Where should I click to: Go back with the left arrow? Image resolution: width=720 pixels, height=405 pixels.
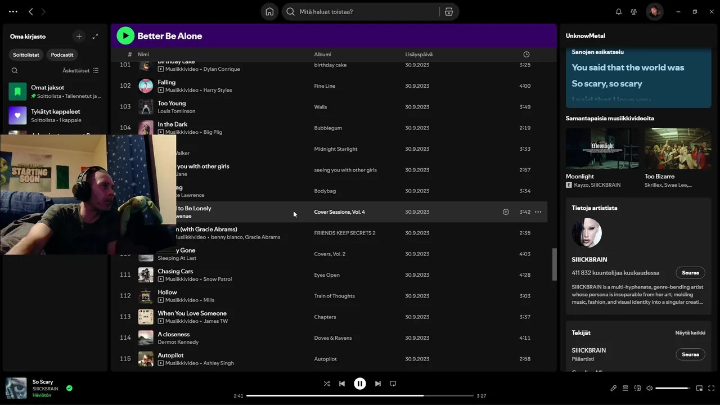tap(31, 11)
